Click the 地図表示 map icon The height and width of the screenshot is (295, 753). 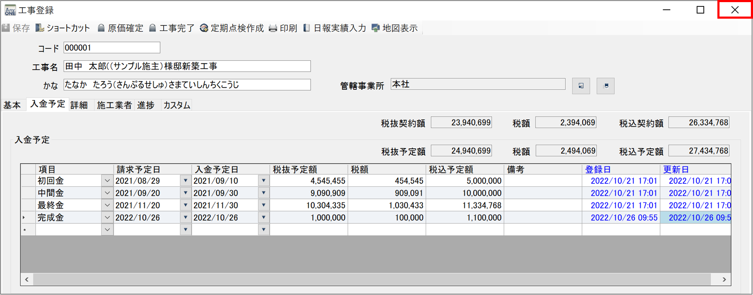click(376, 28)
